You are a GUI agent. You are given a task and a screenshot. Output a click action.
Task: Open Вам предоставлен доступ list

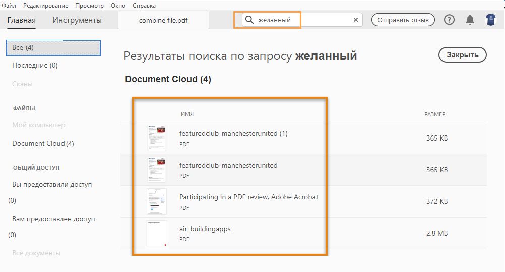point(53,219)
